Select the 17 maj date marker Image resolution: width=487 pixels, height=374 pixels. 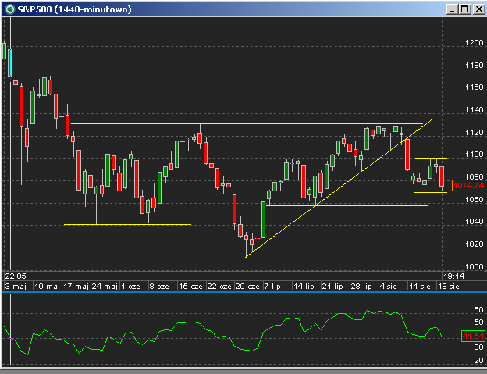pyautogui.click(x=76, y=287)
